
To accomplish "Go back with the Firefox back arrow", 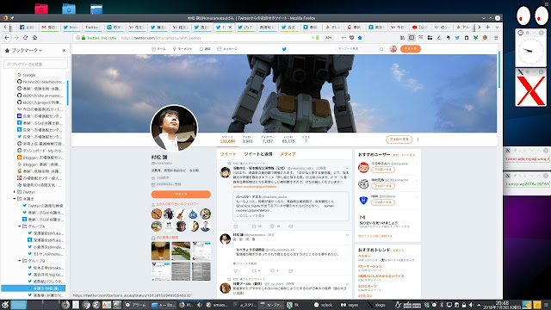I will [x=7, y=37].
